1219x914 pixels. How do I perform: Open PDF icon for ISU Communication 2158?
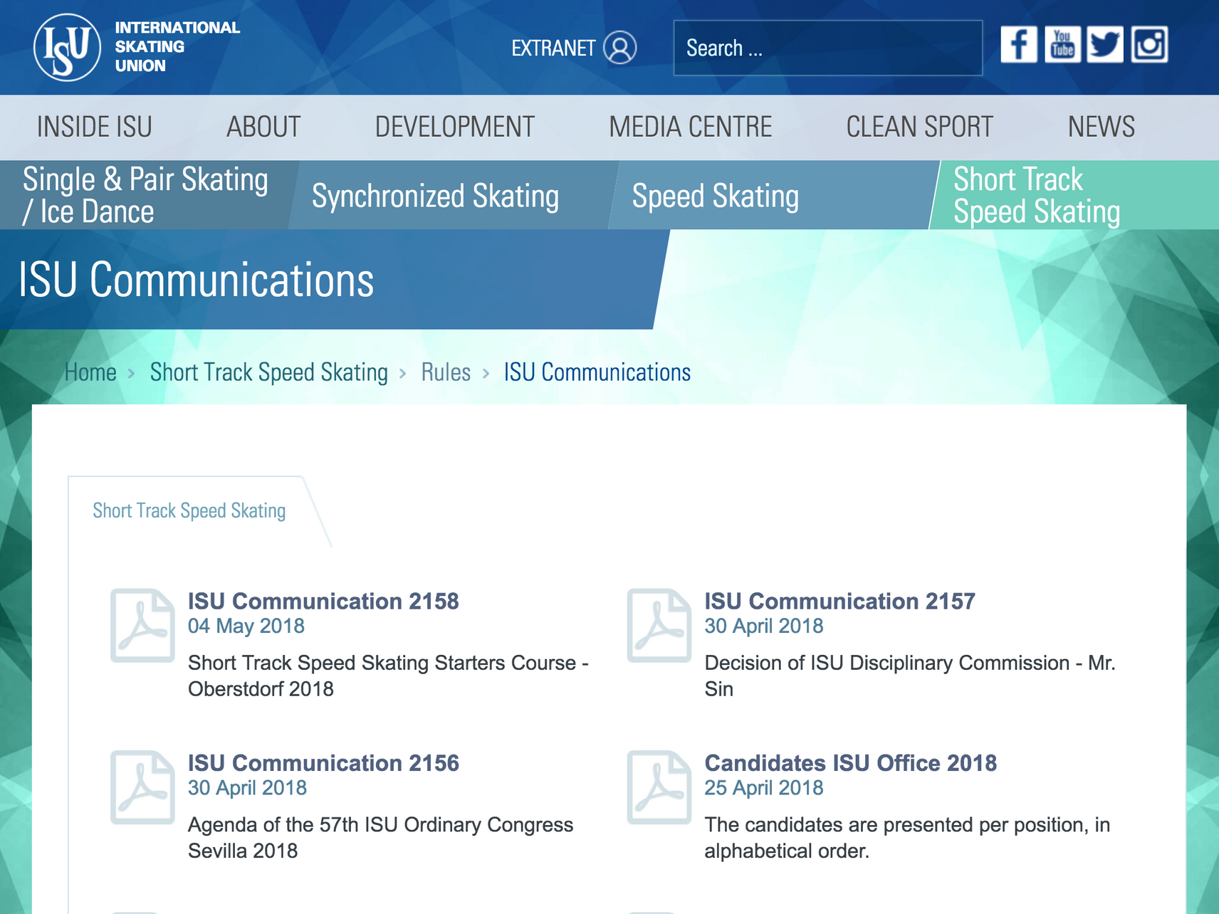142,625
